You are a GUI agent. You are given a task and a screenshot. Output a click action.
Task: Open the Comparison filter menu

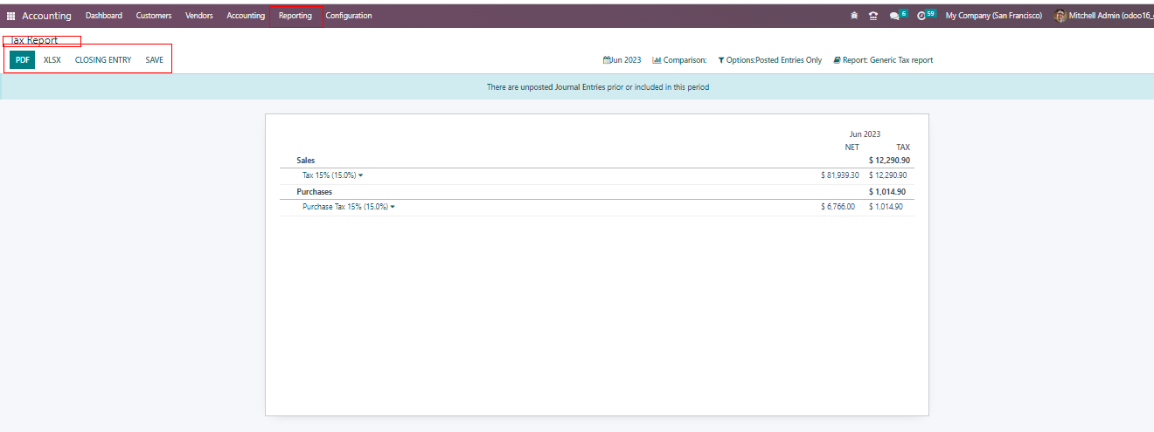[679, 60]
